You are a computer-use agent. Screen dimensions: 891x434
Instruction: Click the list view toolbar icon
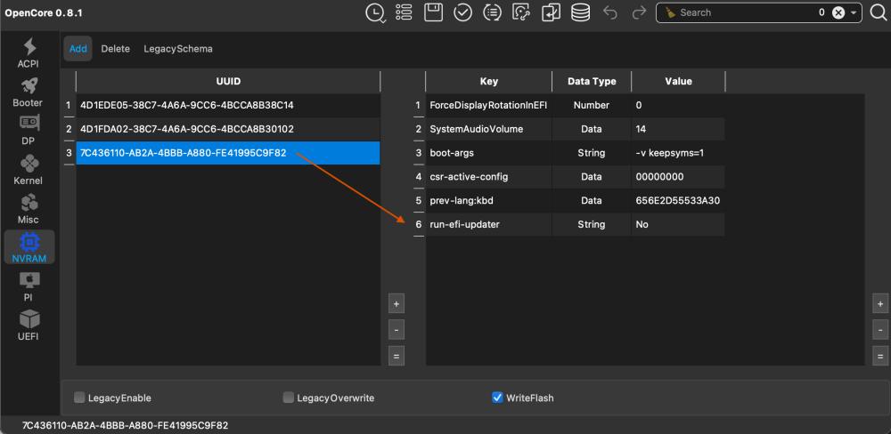[404, 12]
